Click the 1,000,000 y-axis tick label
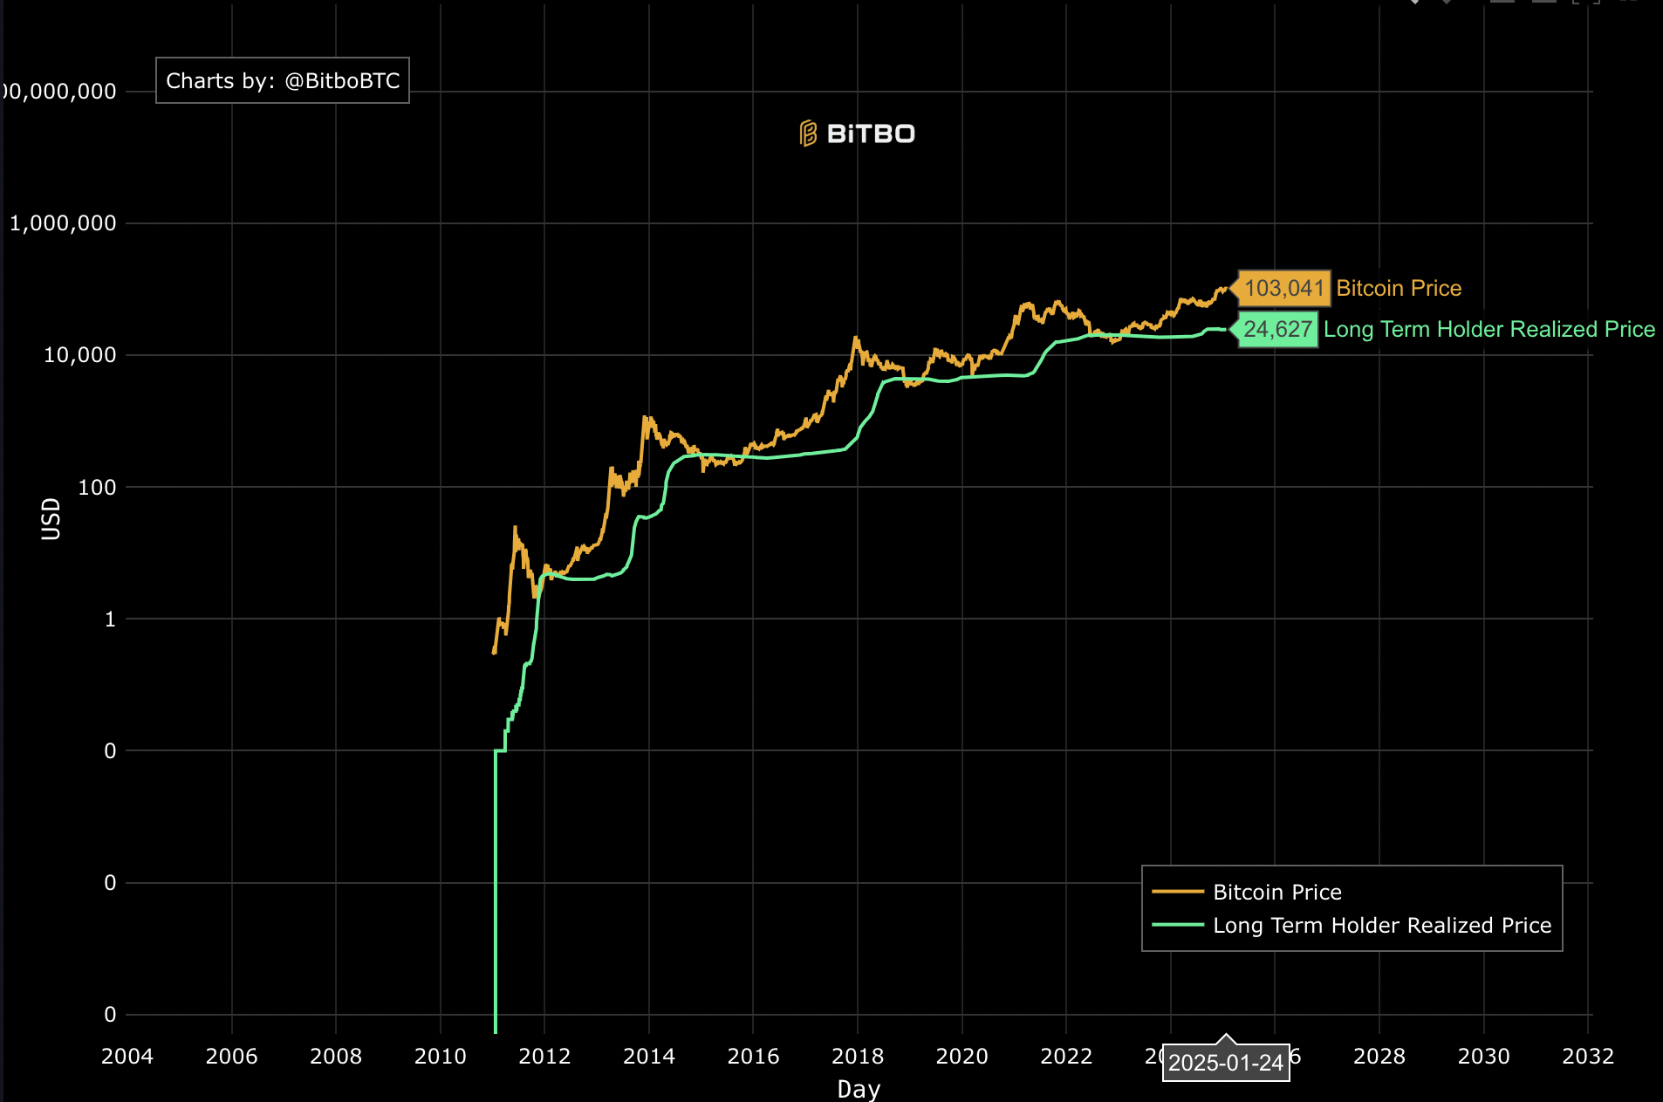 point(63,223)
